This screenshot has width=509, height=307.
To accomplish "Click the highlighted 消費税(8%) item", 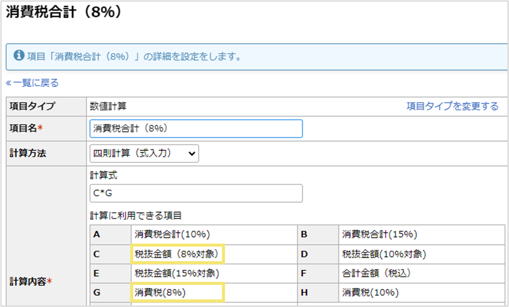I will click(x=177, y=292).
